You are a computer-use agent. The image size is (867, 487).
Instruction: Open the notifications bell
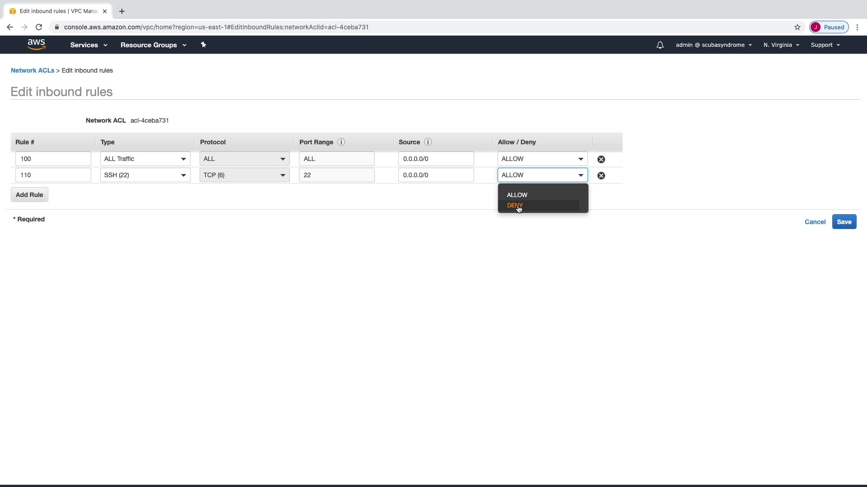click(660, 45)
